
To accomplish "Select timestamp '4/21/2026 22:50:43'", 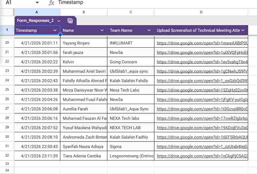I will tap(37, 146).
